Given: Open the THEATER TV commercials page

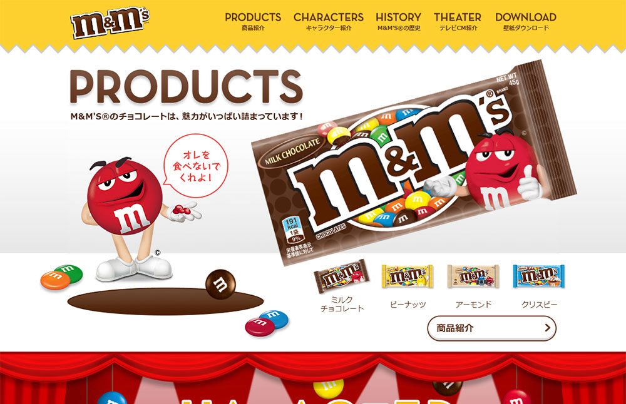Looking at the screenshot, I should (458, 22).
